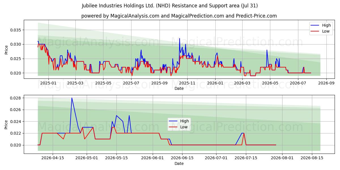This screenshot has height=170, width=340.
Task: Click the 0.032 High spike near 2025-10 in top chart
Action: coord(179,39)
